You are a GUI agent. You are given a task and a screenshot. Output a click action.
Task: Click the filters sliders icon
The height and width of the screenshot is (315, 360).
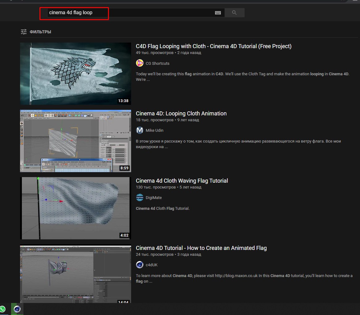click(24, 32)
